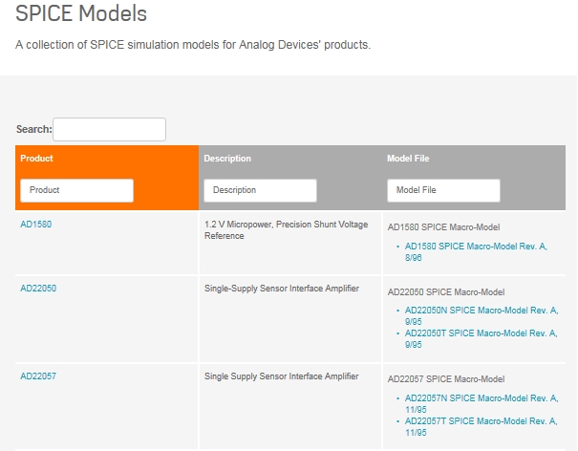
Task: Download AD22057T SPICE Macro-Model Rev. A
Action: click(x=481, y=421)
